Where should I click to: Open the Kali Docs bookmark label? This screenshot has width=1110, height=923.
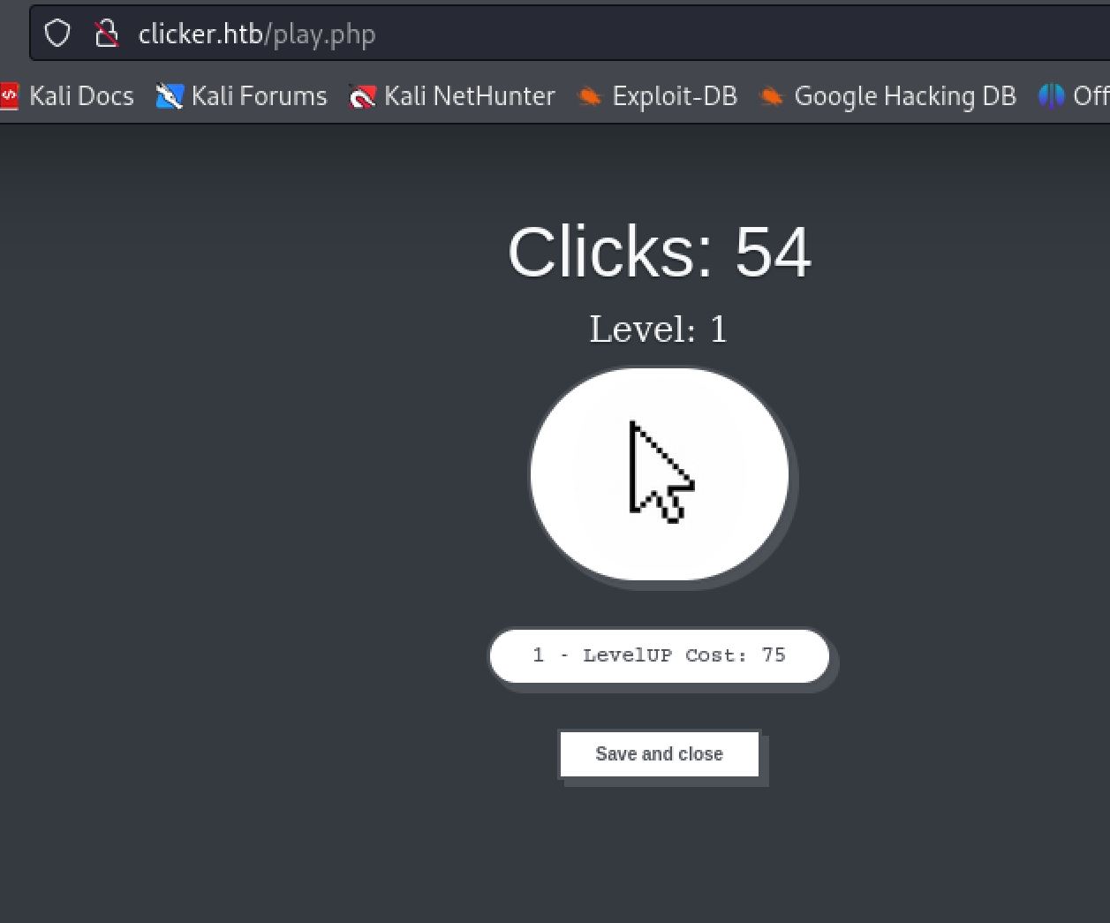[x=81, y=96]
